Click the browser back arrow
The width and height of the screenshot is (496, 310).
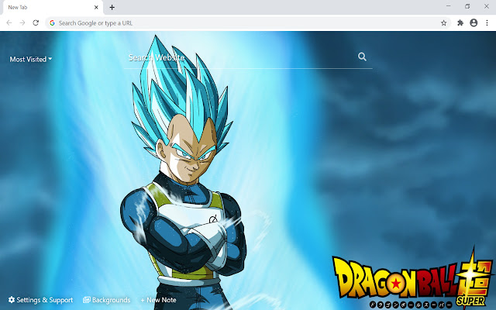point(9,22)
